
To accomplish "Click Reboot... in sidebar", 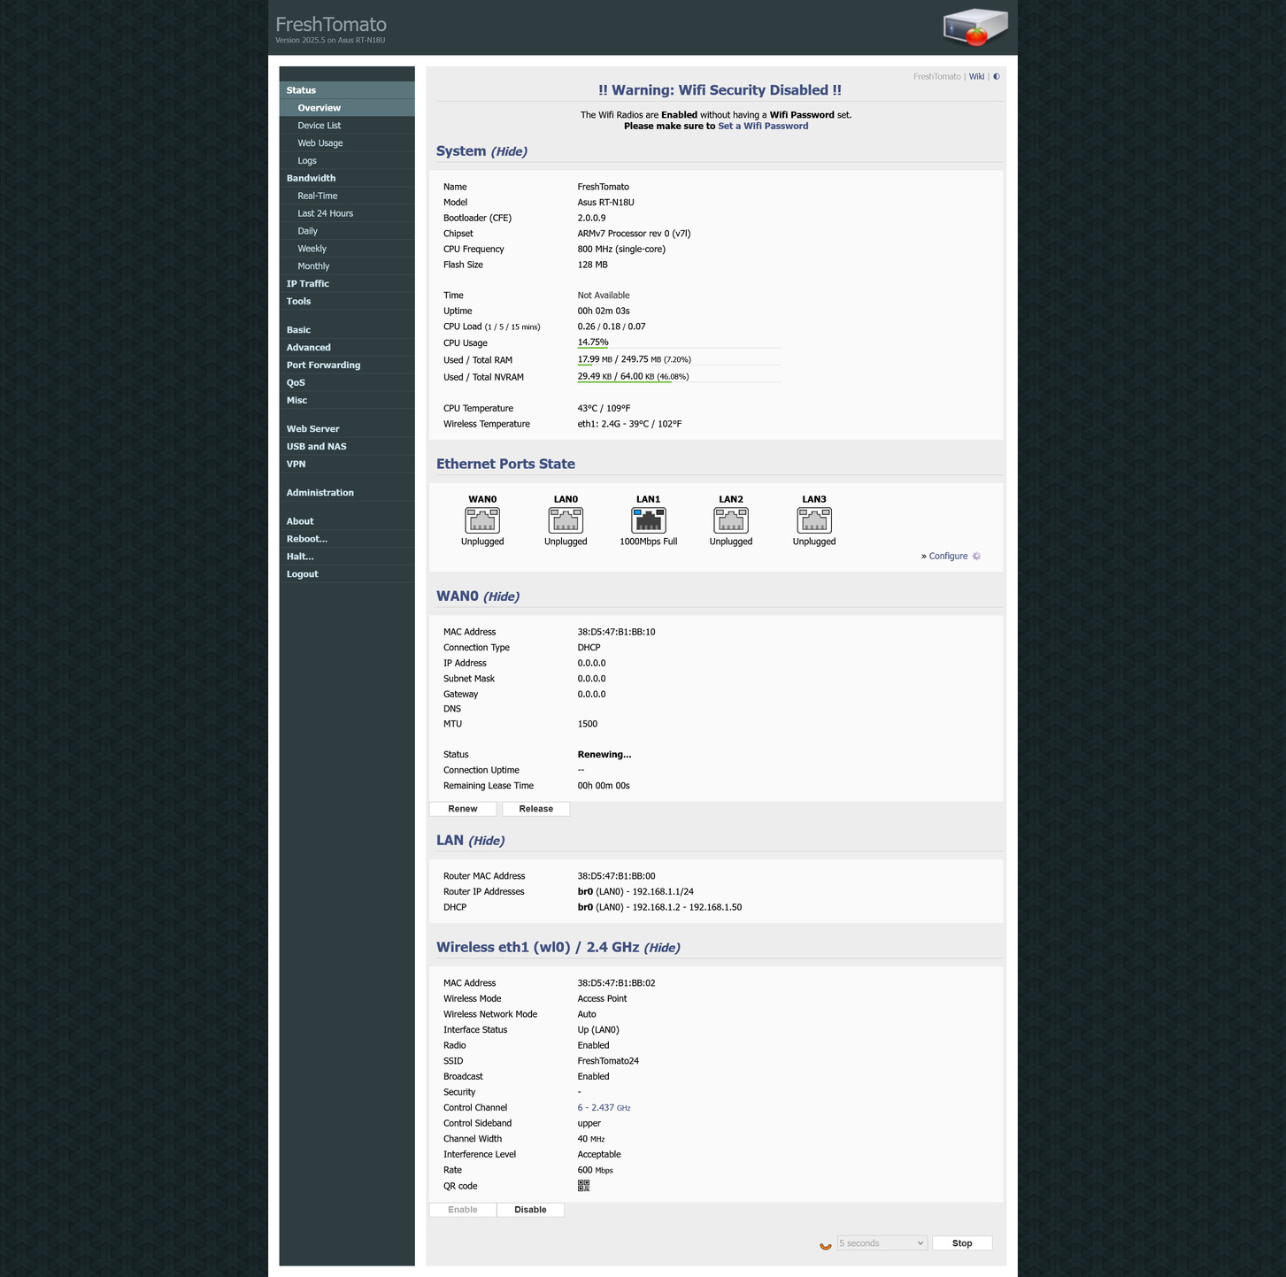I will [x=347, y=539].
